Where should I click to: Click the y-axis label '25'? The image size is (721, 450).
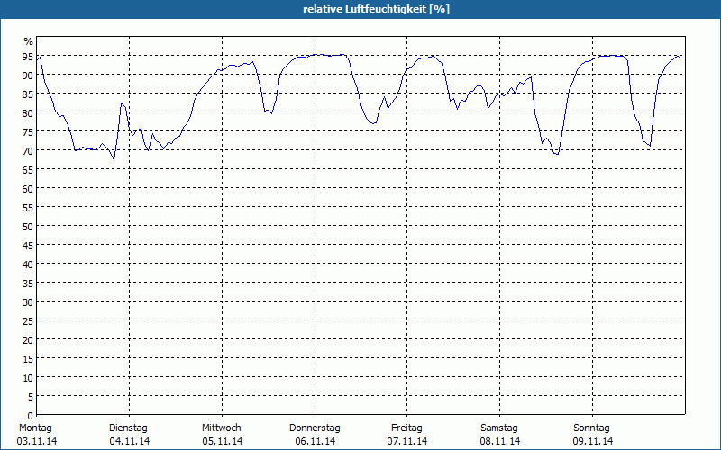[28, 321]
